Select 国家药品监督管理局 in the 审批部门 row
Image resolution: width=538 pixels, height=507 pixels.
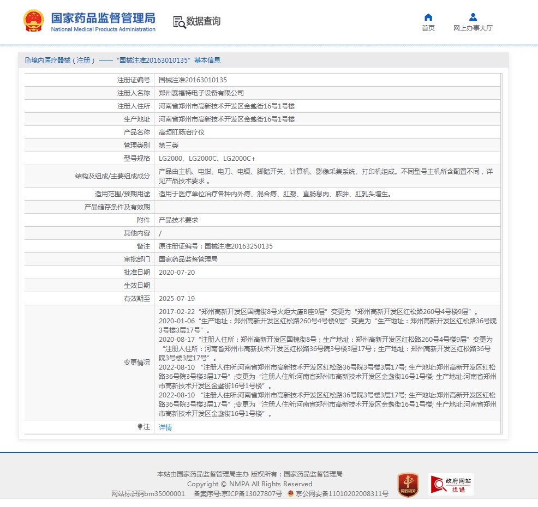(x=188, y=259)
